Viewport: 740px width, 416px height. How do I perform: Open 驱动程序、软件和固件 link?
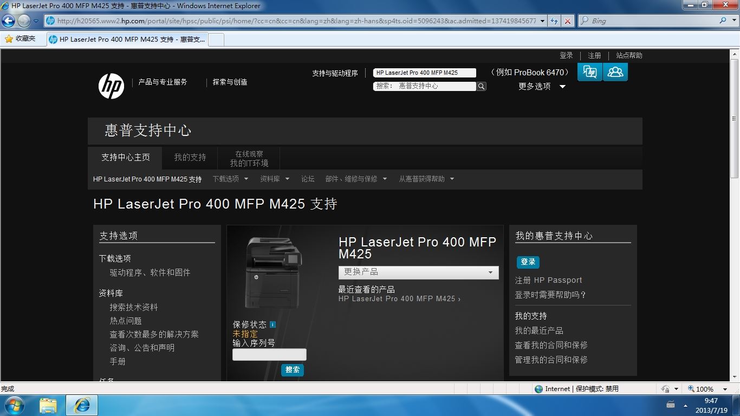pyautogui.click(x=150, y=272)
